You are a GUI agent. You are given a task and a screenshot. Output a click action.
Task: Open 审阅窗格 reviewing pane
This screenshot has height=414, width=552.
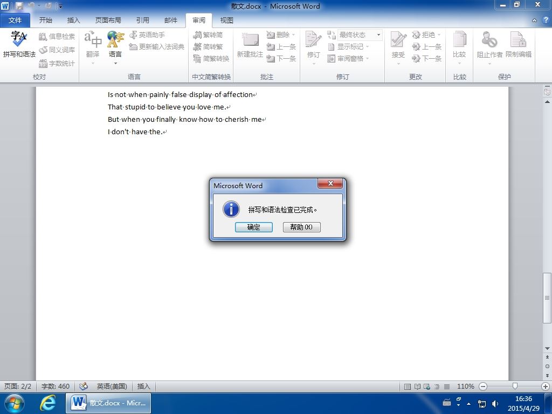(x=348, y=58)
